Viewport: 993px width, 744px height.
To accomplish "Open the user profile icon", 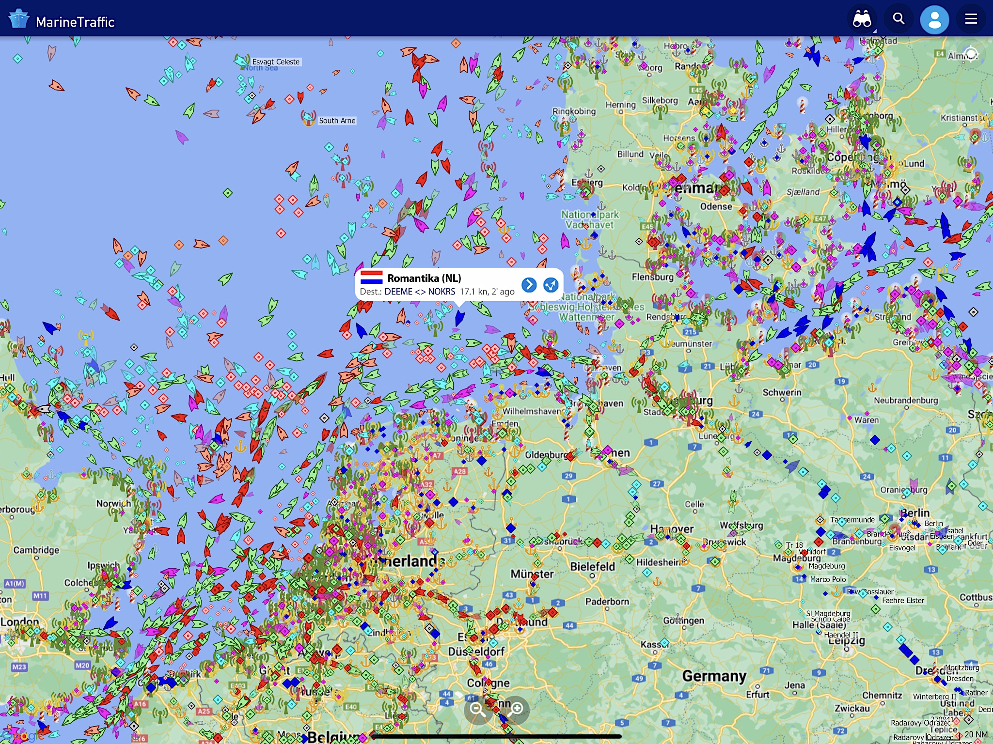I will coord(934,20).
